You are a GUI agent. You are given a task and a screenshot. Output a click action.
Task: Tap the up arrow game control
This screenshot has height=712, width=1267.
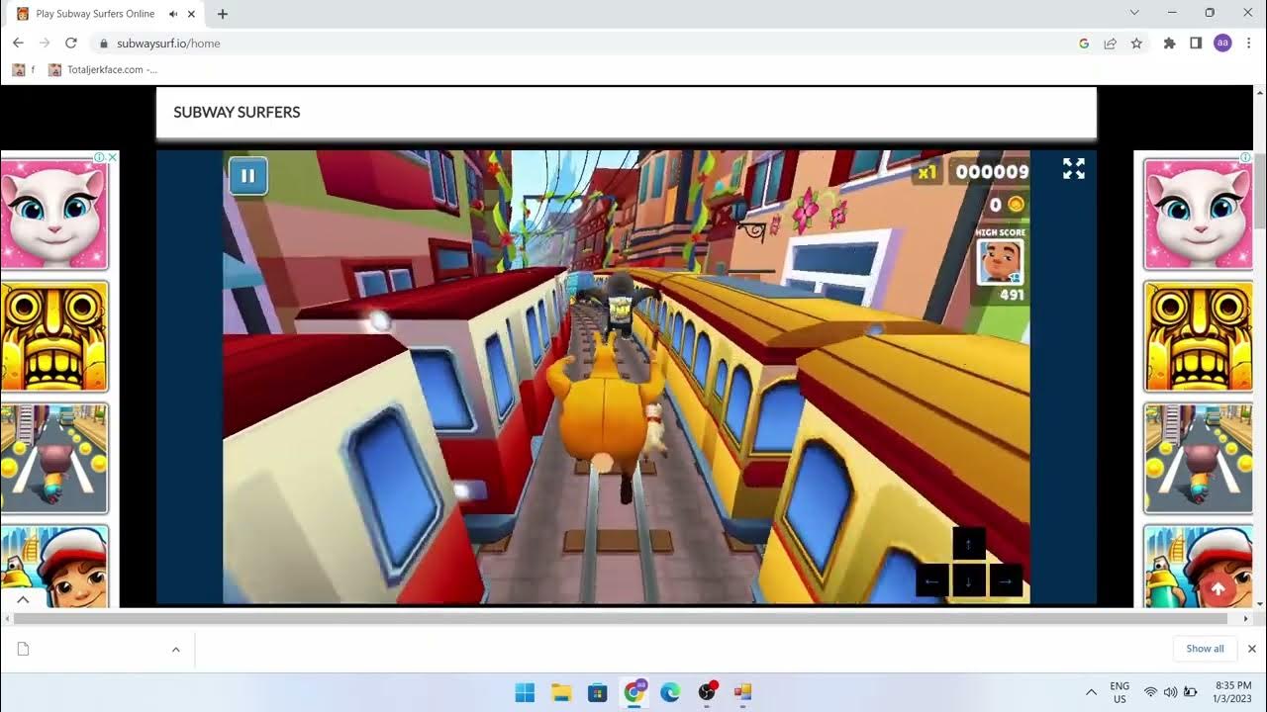pos(968,545)
